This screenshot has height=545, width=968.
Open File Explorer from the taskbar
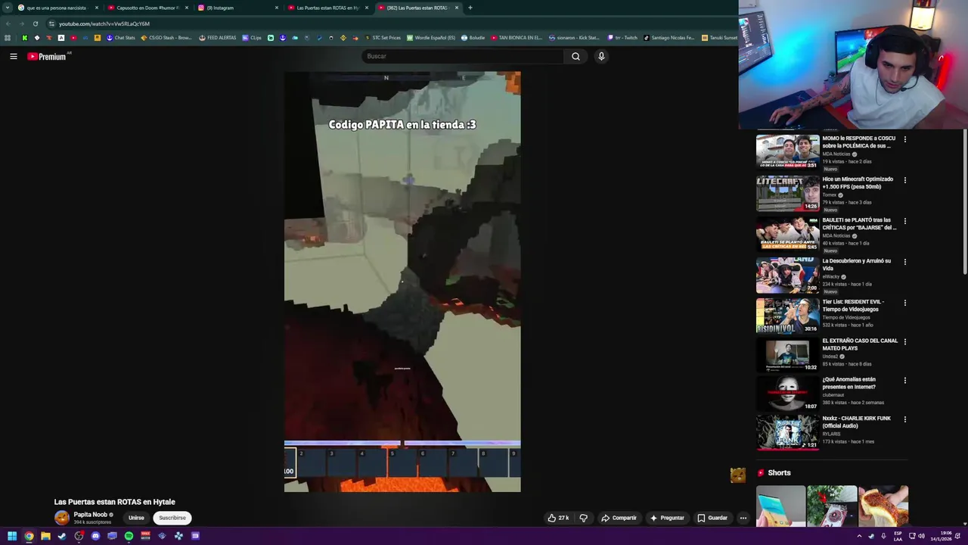pyautogui.click(x=45, y=536)
